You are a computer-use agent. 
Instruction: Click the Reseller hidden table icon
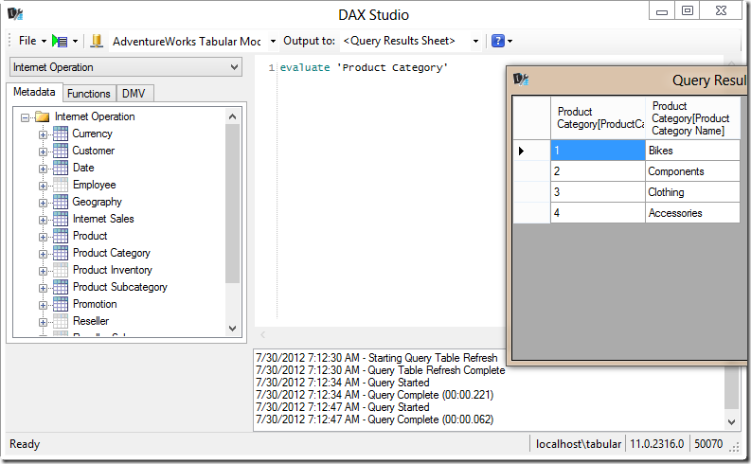click(61, 321)
